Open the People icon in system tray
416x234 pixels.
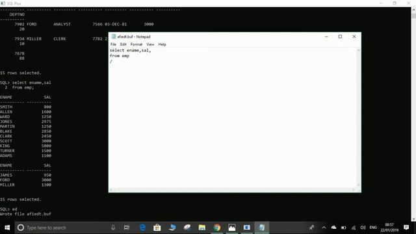[x=312, y=227]
